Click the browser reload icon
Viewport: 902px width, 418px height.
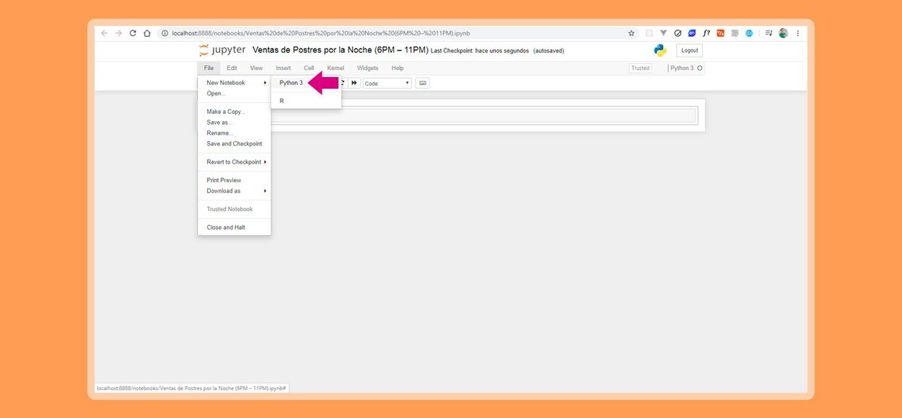pos(133,33)
